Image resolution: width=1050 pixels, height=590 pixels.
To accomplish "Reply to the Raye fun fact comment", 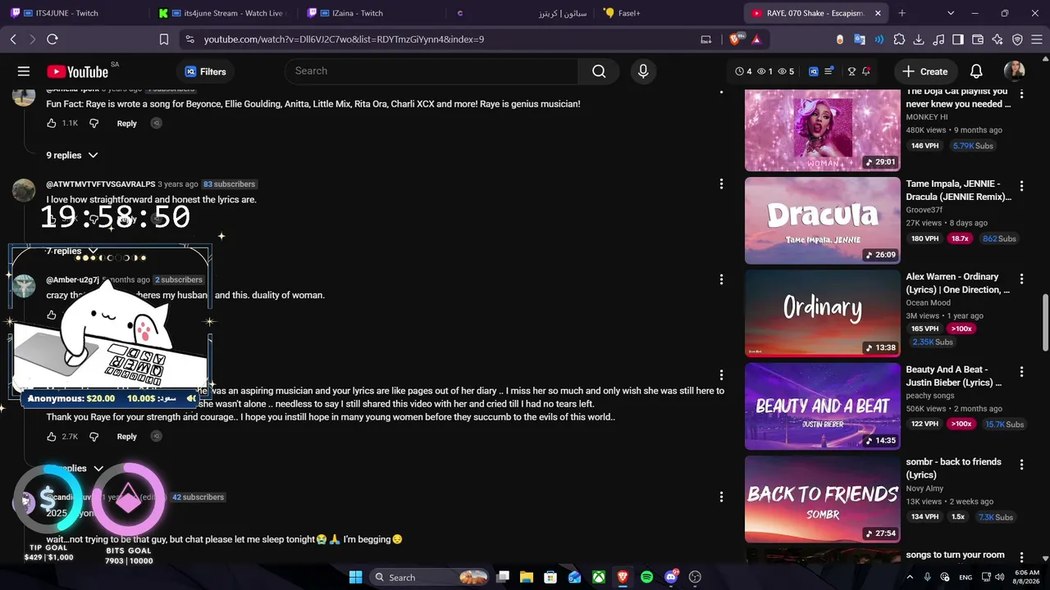I will (126, 124).
